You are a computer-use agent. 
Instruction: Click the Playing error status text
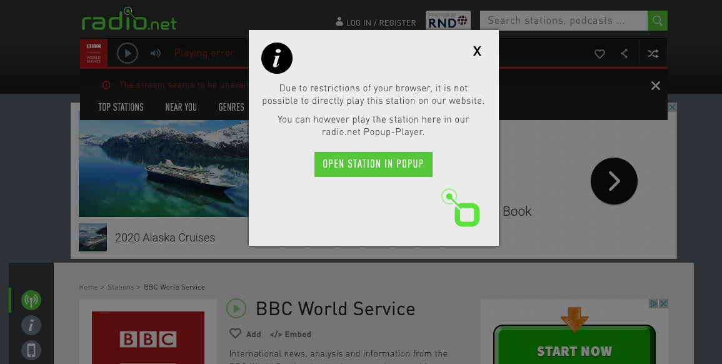coord(204,53)
